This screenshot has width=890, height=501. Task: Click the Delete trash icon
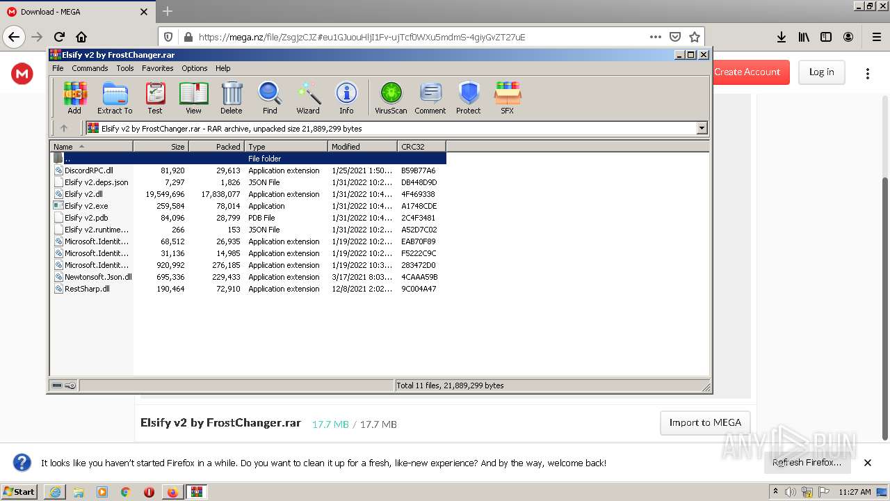232,97
